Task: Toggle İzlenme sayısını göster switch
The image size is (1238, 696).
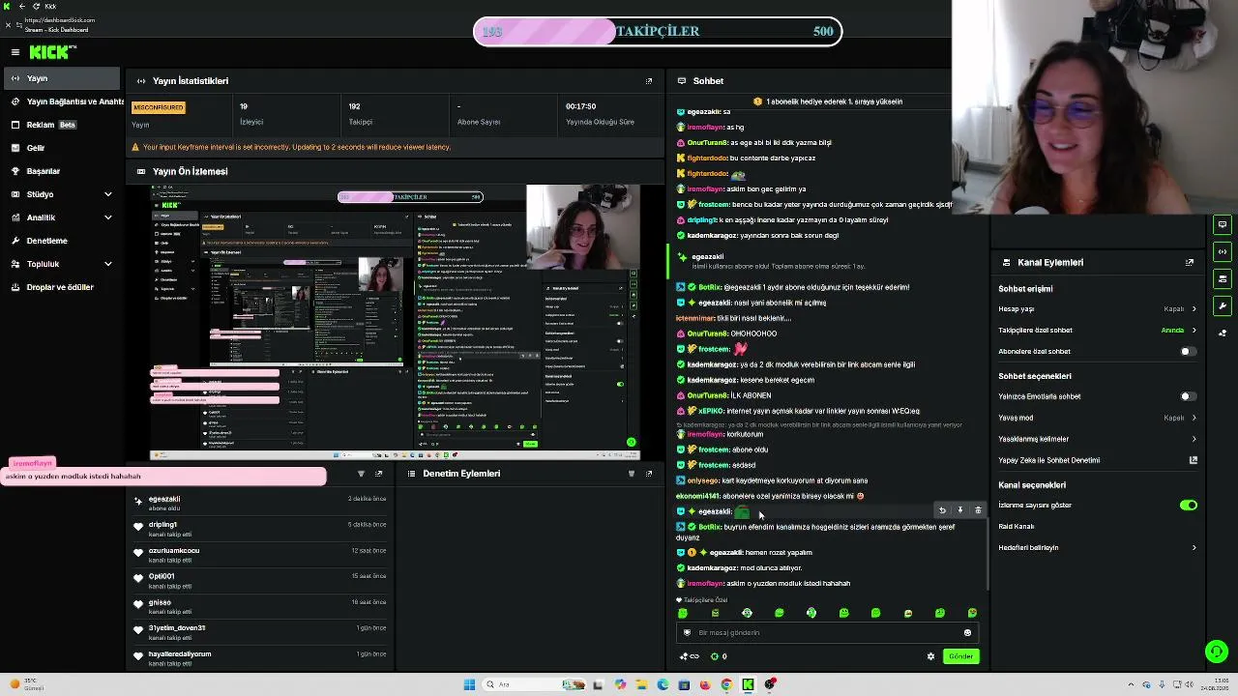Action: (1189, 505)
